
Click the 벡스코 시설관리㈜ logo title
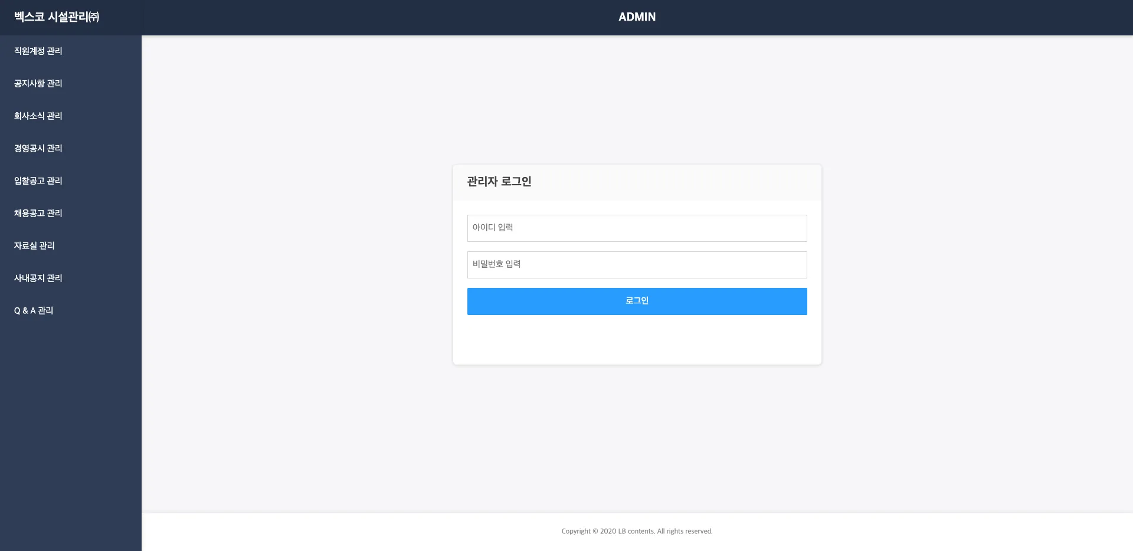(x=57, y=17)
